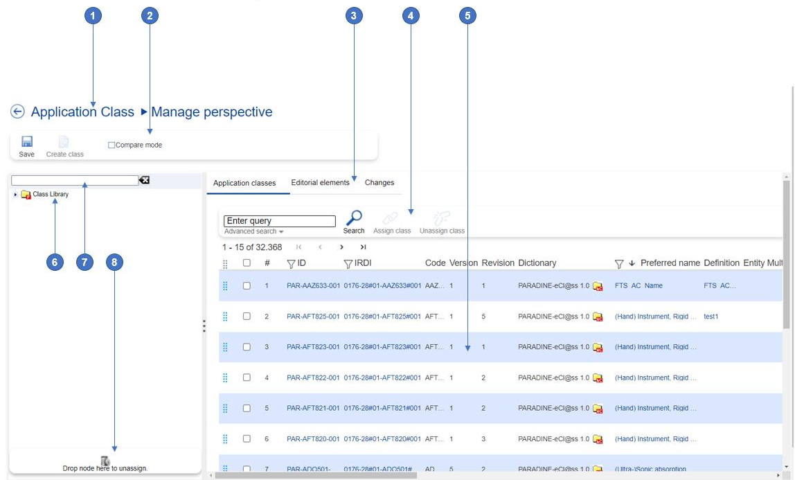Expand the Class Library tree node
795x480 pixels.
pos(16,195)
